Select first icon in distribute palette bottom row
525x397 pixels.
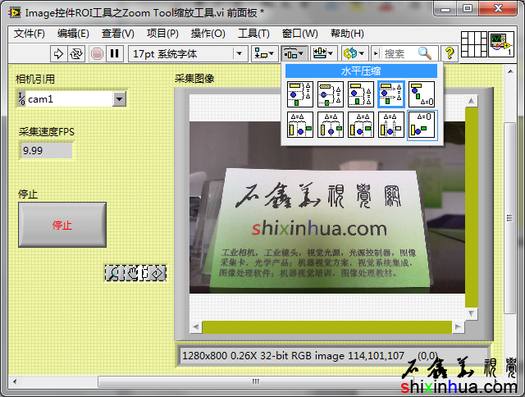tap(299, 125)
